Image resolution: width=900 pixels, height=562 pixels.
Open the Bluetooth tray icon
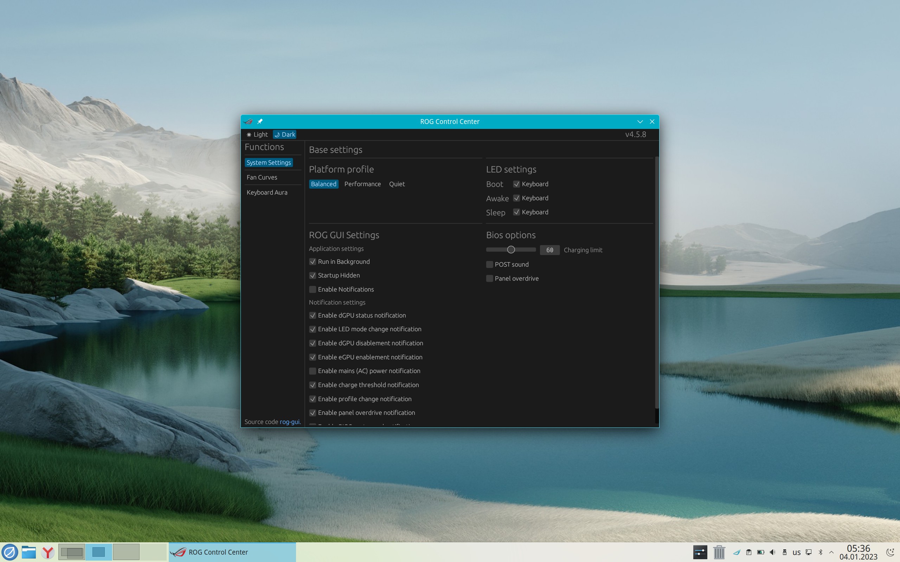(x=821, y=552)
